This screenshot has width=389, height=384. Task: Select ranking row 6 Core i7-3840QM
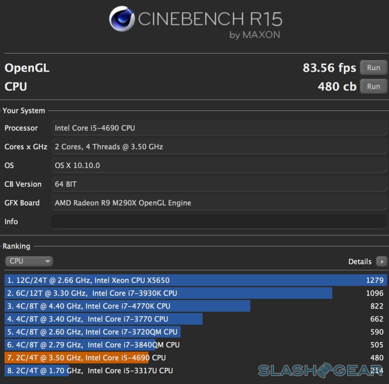click(196, 345)
